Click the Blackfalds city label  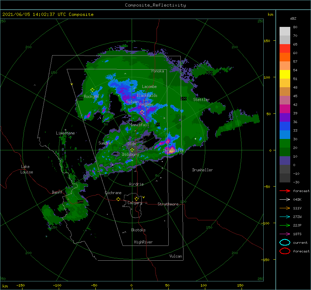click(147, 96)
